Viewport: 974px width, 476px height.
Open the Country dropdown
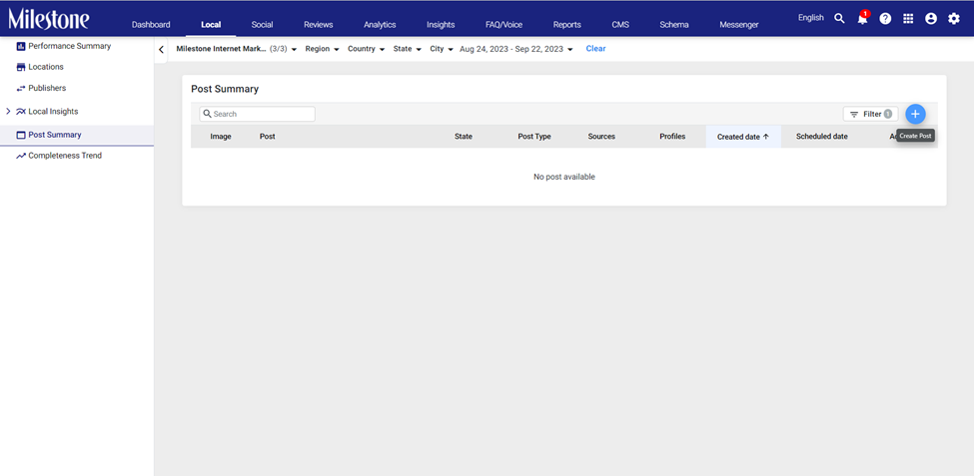click(367, 49)
